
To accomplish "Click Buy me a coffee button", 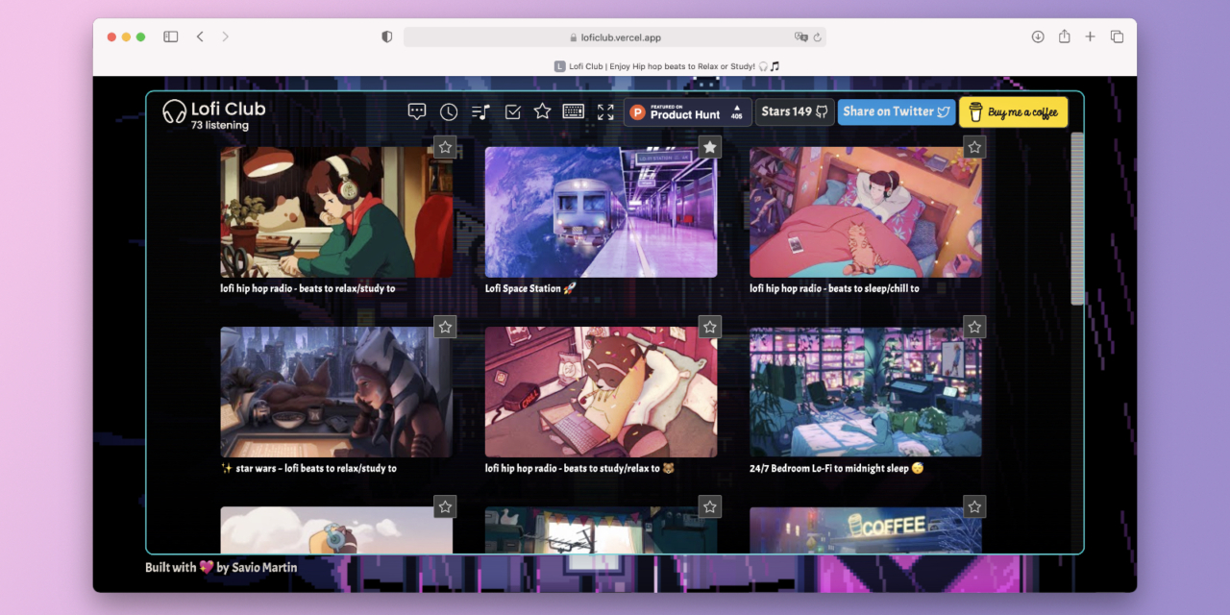I will pos(1014,112).
